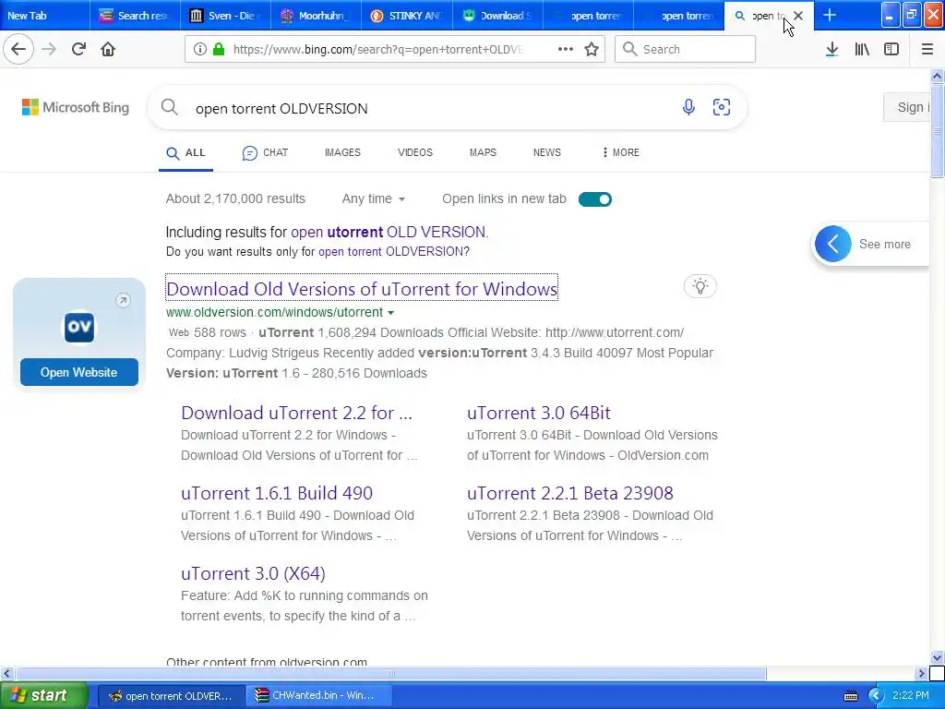The height and width of the screenshot is (709, 945).
Task: Click the blue See more chevron
Action: click(x=833, y=244)
